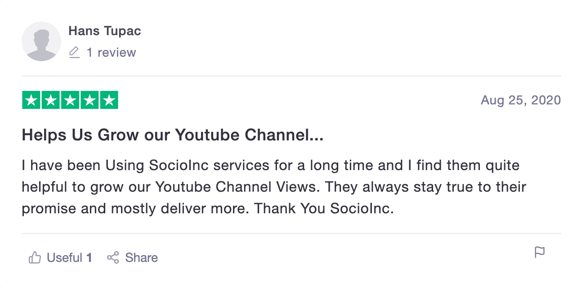Open Hans Tupac's profile name link
This screenshot has height=288, width=582.
tap(104, 31)
